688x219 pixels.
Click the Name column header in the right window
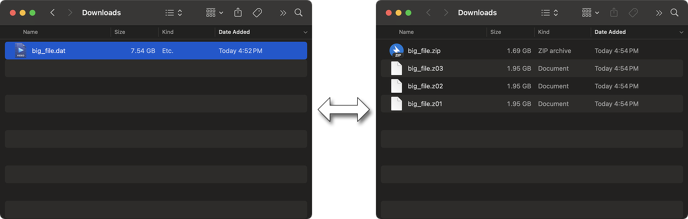(x=406, y=32)
